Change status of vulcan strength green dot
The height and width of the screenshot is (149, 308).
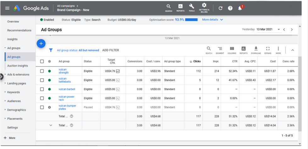(x=49, y=71)
